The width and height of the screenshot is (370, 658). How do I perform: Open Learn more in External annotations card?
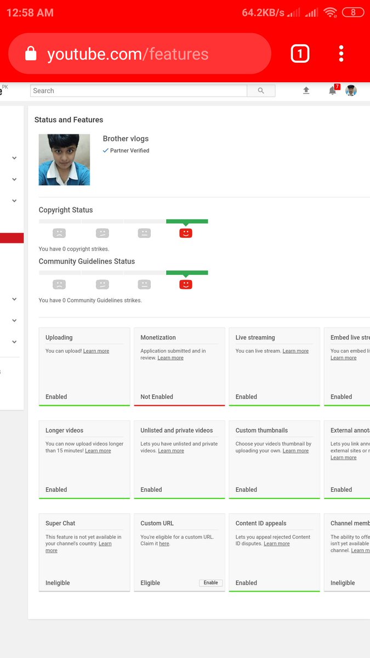point(343,458)
